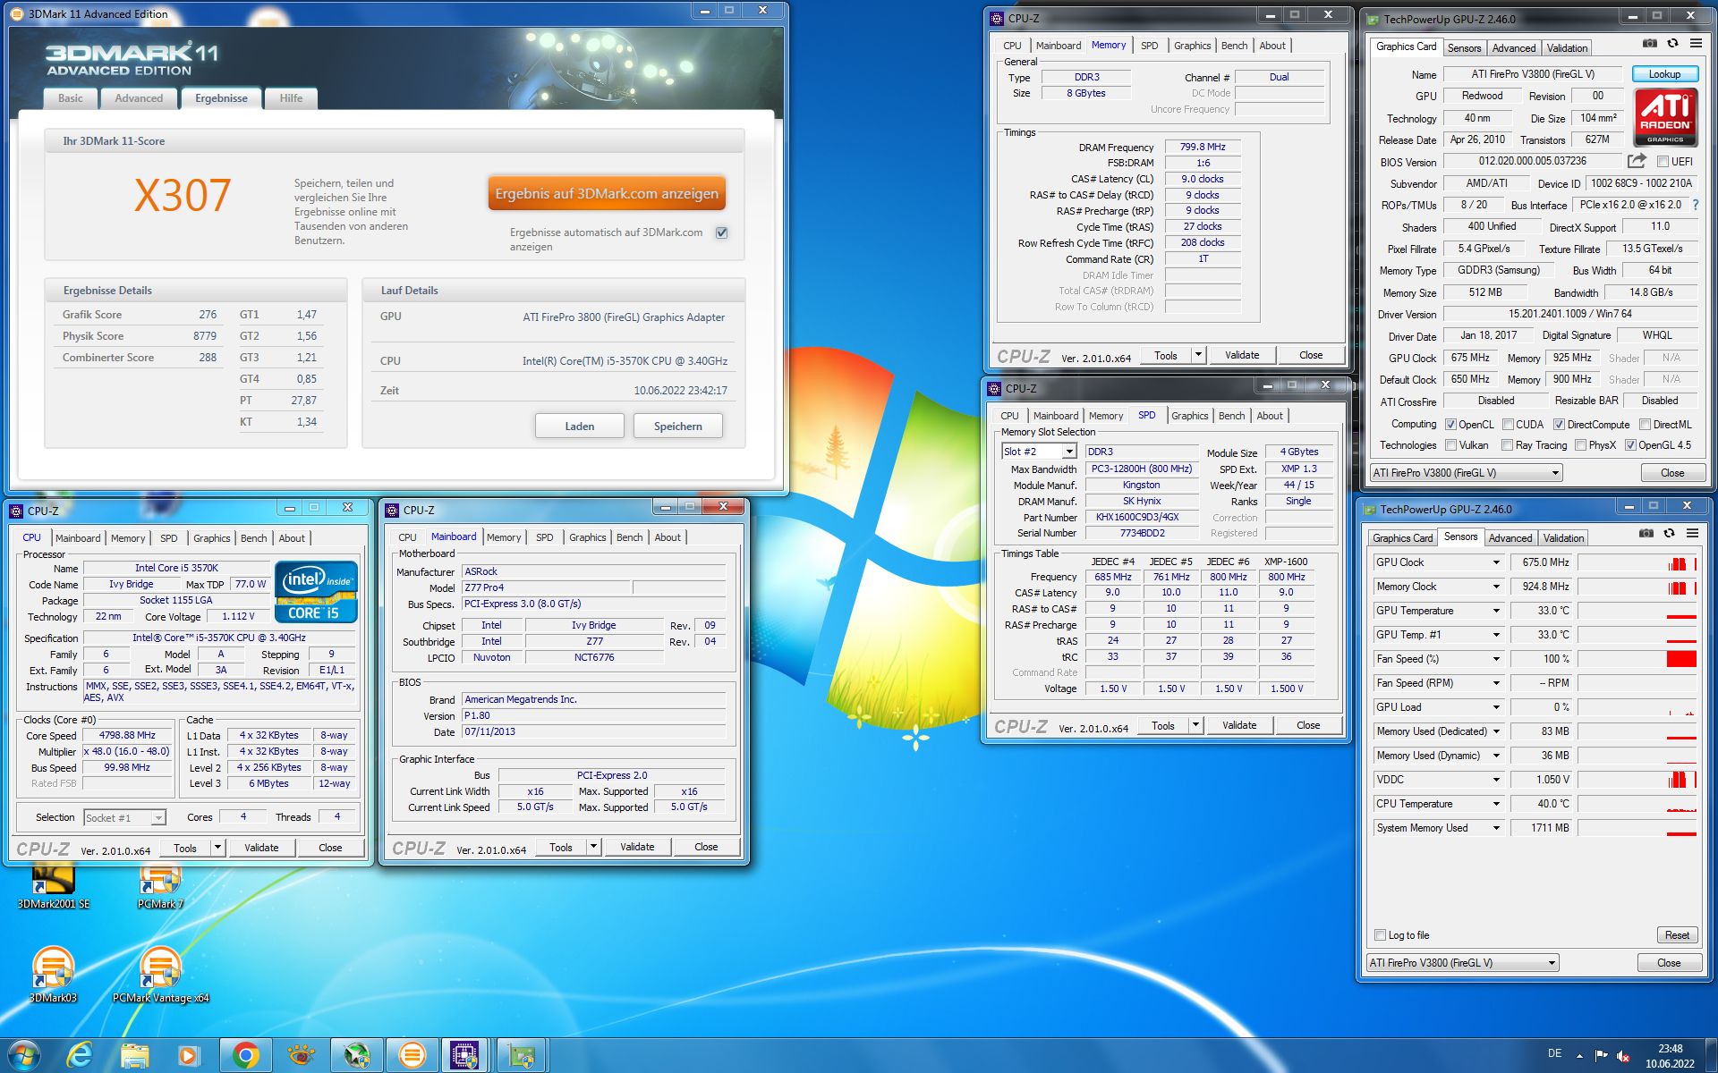Click the muted volume tray icon
The image size is (1718, 1073).
point(1623,1056)
